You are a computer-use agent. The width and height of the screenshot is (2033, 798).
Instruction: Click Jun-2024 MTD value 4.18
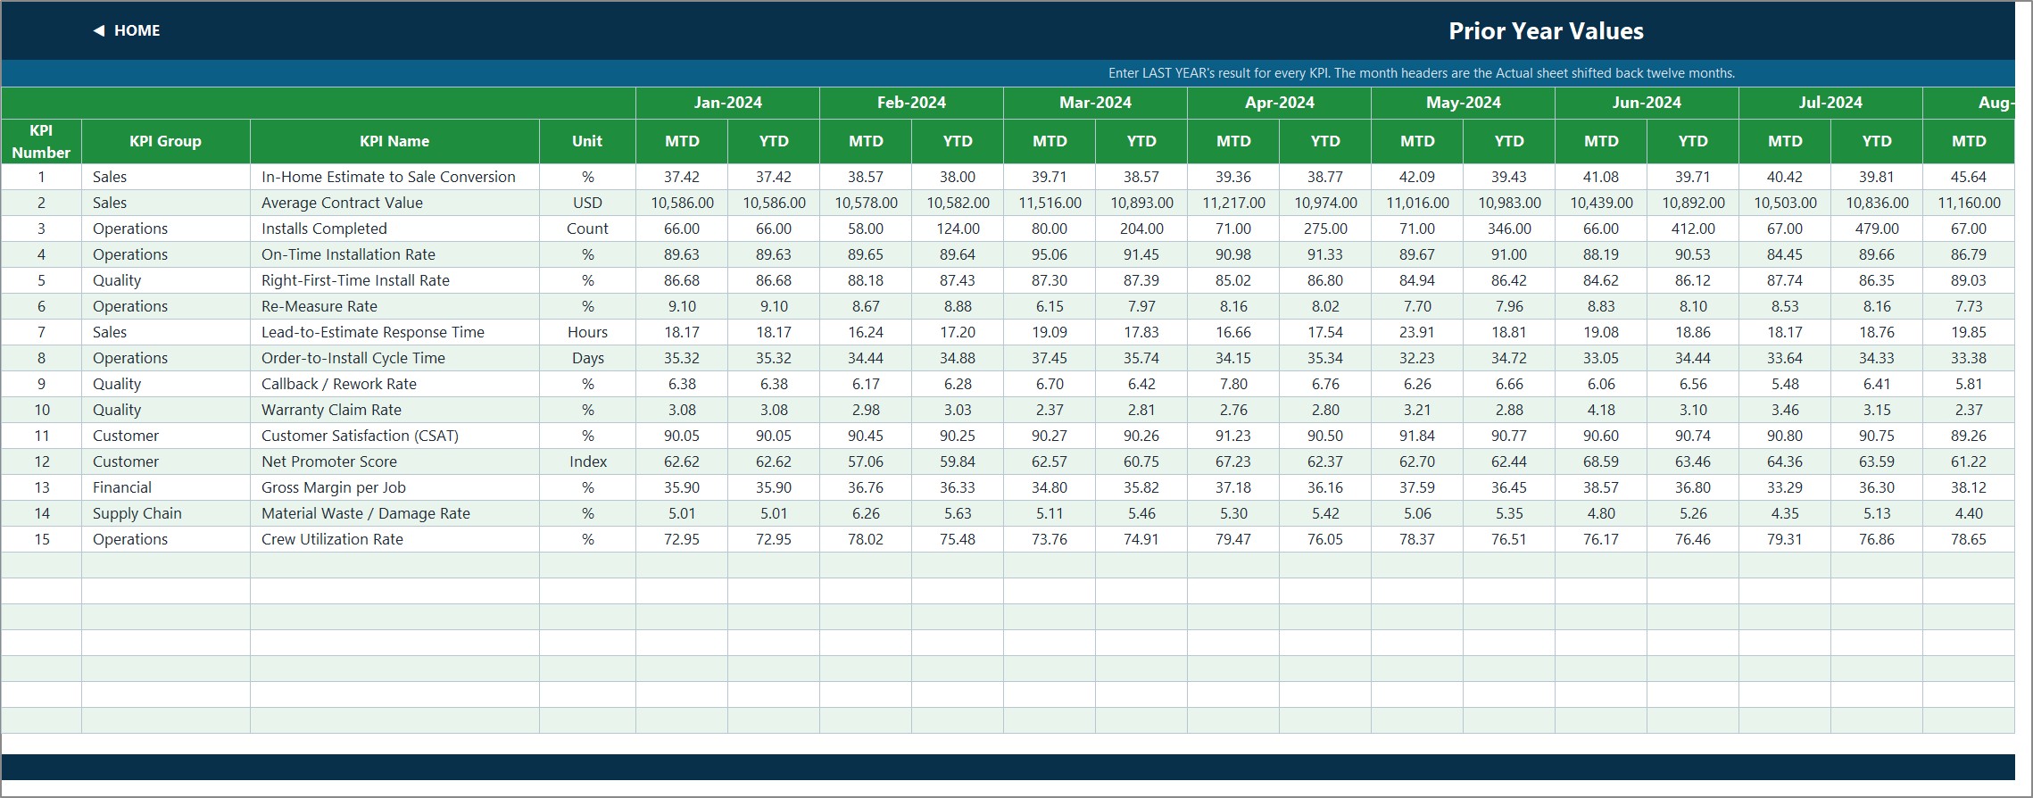pos(1601,410)
